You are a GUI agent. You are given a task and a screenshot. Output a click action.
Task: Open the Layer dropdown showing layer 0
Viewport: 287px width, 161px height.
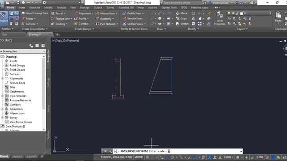pyautogui.click(x=249, y=13)
